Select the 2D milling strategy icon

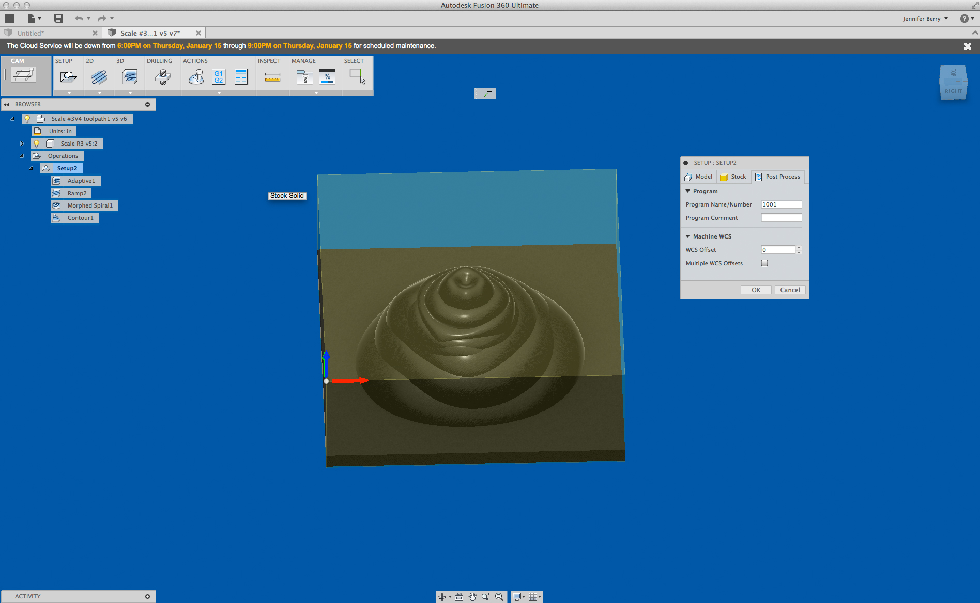click(98, 76)
